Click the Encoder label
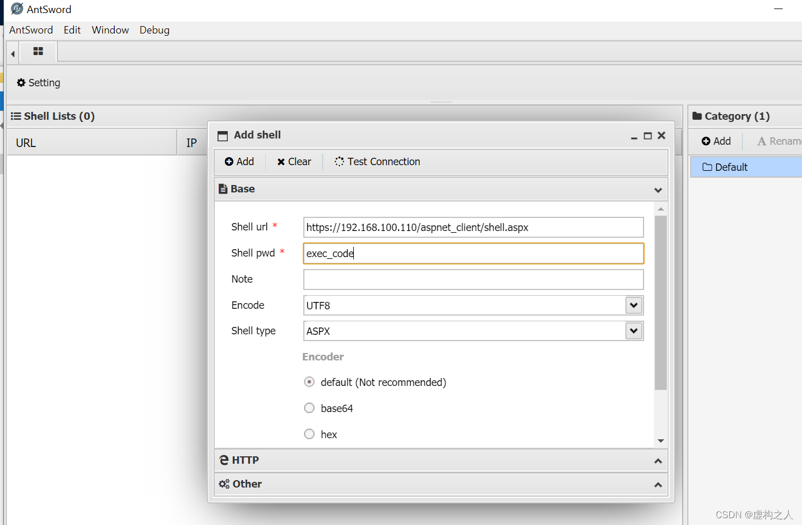Viewport: 802px width, 525px height. point(323,357)
